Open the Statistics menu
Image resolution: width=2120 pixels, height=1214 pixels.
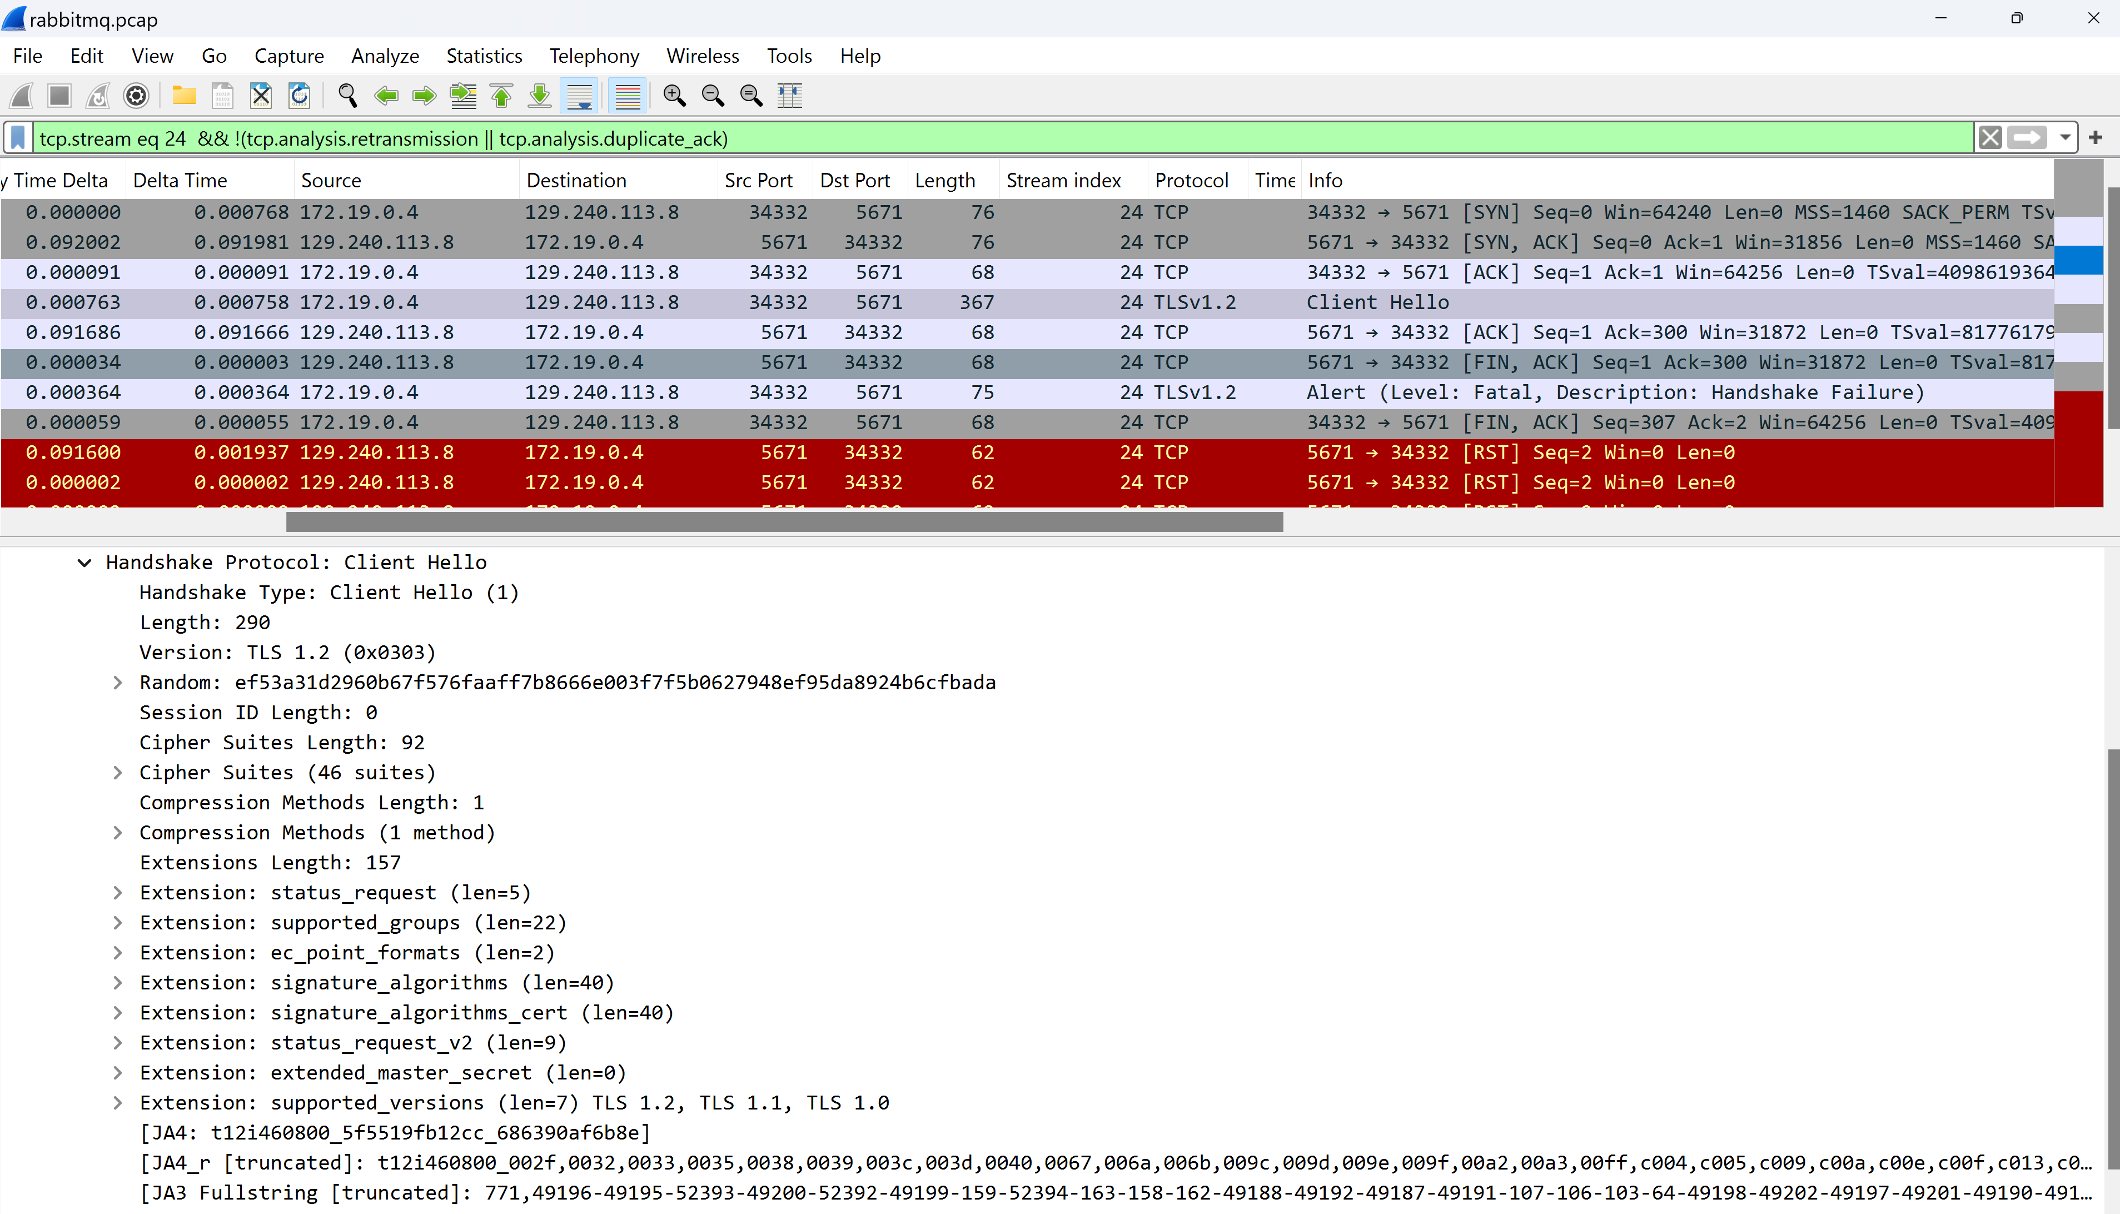tap(484, 56)
